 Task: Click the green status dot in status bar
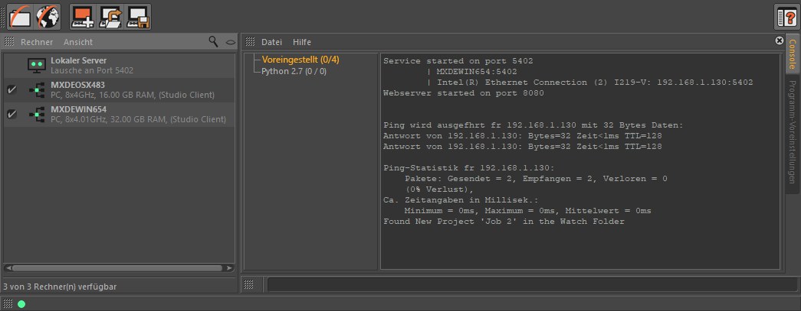(x=21, y=304)
